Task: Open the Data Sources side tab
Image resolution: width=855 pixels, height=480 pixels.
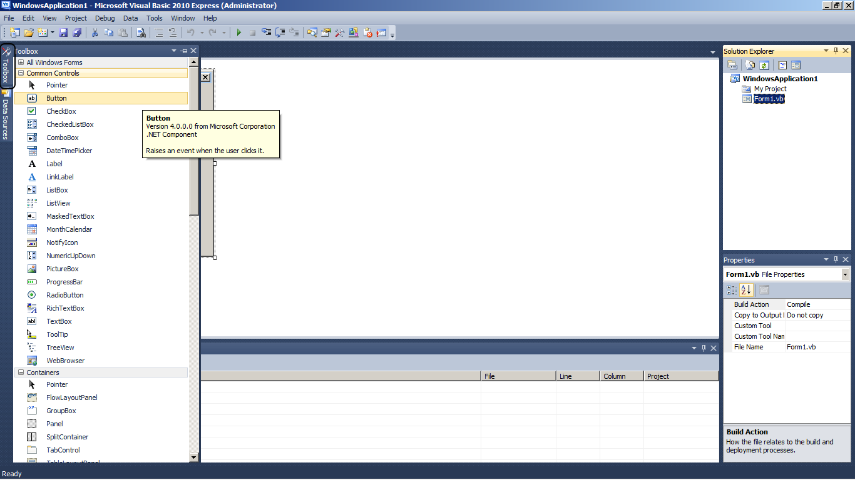Action: click(5, 114)
